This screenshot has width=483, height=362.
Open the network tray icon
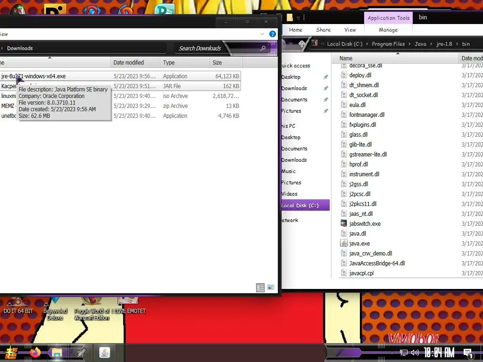pyautogui.click(x=403, y=353)
